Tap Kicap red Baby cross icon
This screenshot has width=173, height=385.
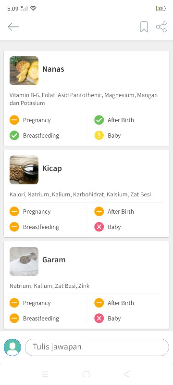coord(99,227)
